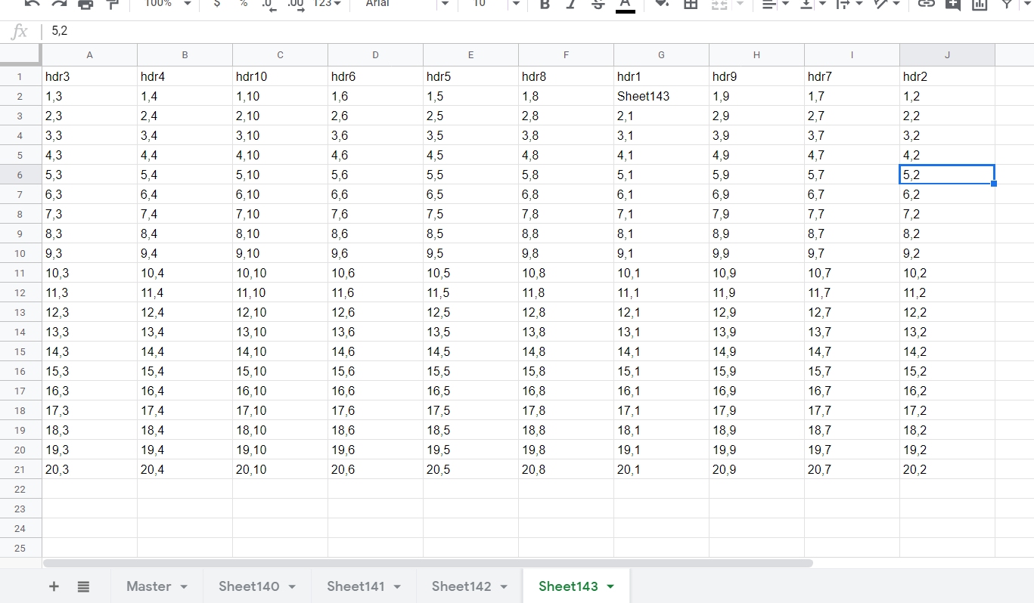Toggle strikethrough formatting

coord(598,5)
